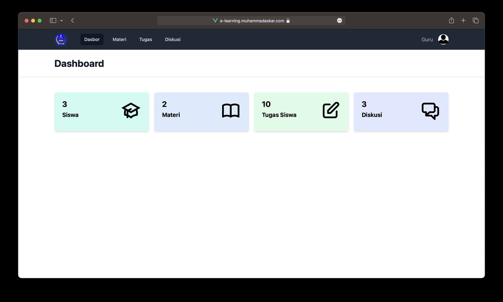The width and height of the screenshot is (503, 302).
Task: Click the browser back arrow
Action: 72,20
